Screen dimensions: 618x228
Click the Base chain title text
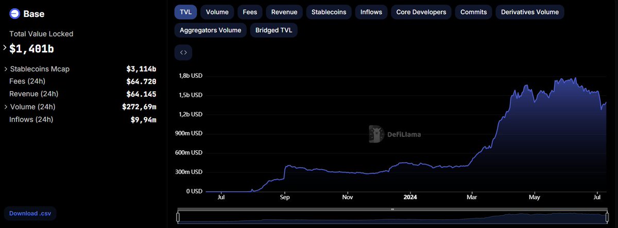pos(34,14)
